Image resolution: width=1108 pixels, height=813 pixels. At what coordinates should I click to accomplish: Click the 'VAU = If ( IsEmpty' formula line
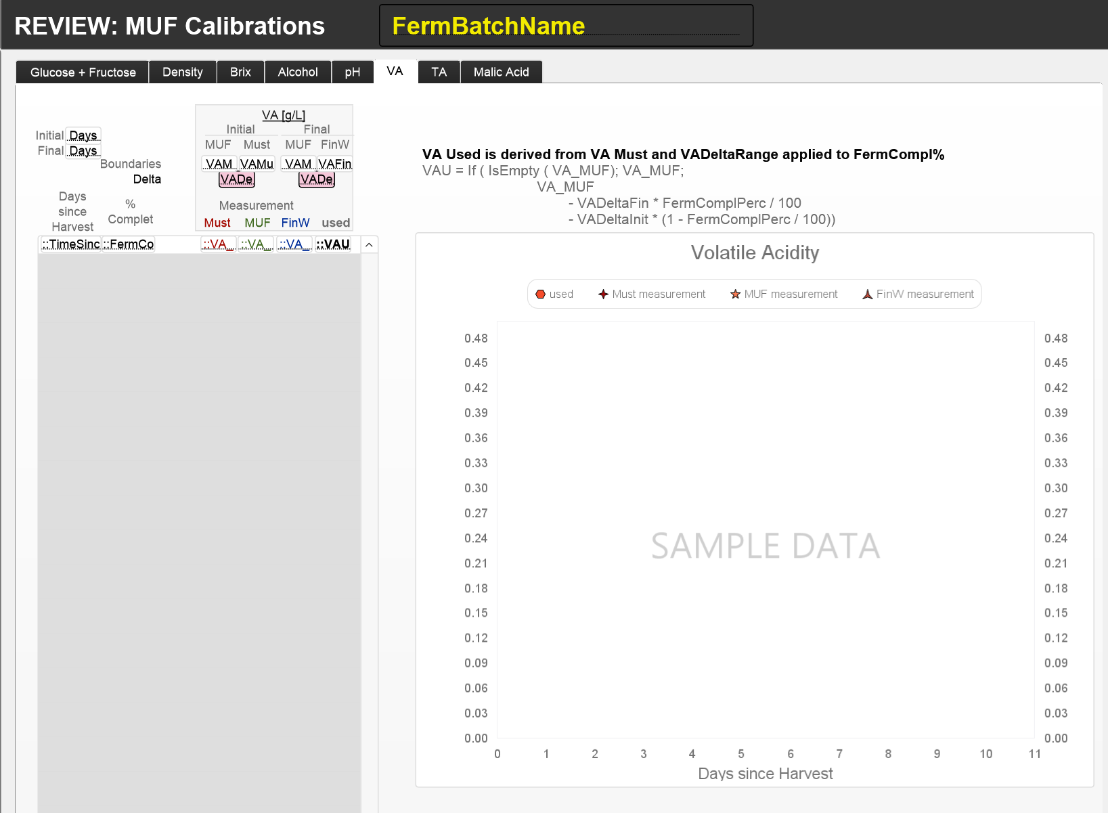click(553, 171)
